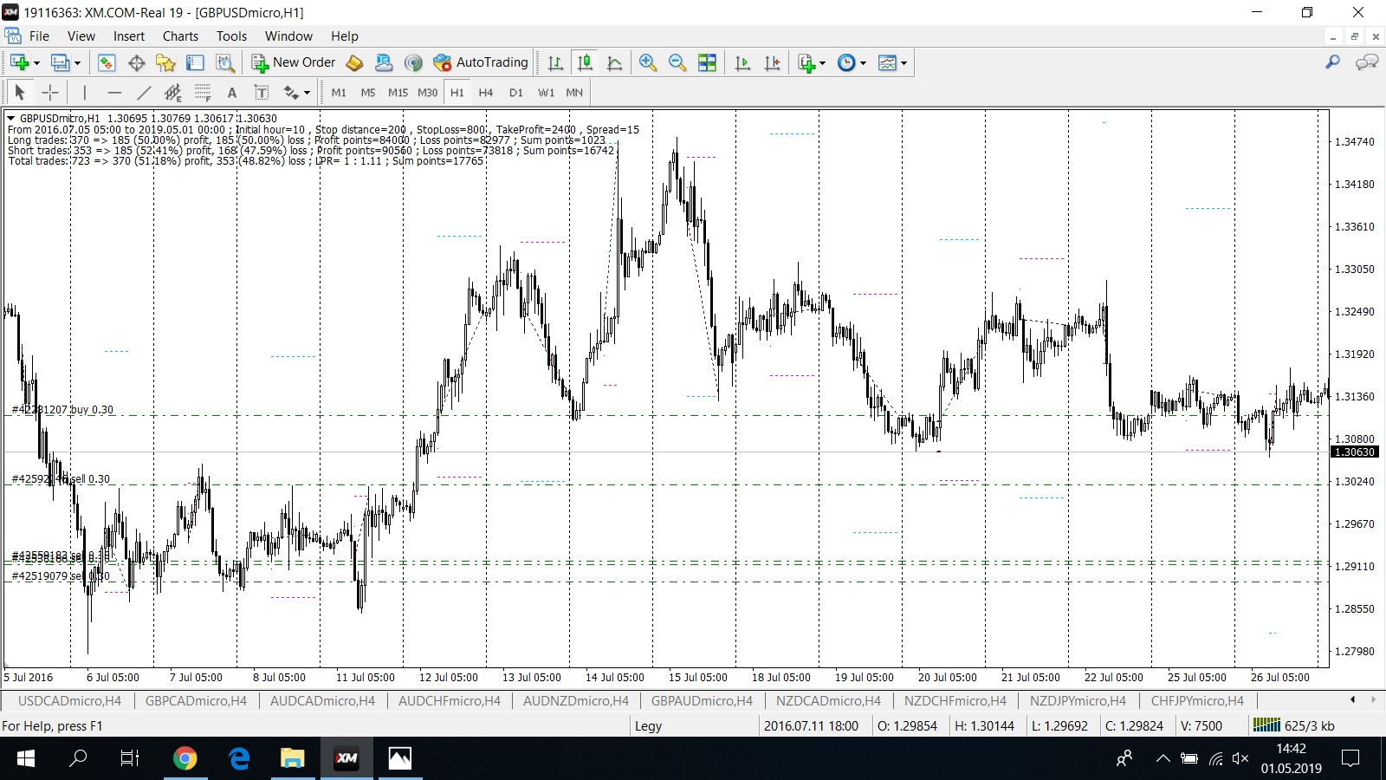Open the templates dropdown arrow
Image resolution: width=1386 pixels, height=780 pixels.
pos(903,62)
